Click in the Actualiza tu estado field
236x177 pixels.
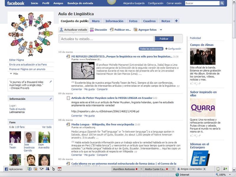106,39
